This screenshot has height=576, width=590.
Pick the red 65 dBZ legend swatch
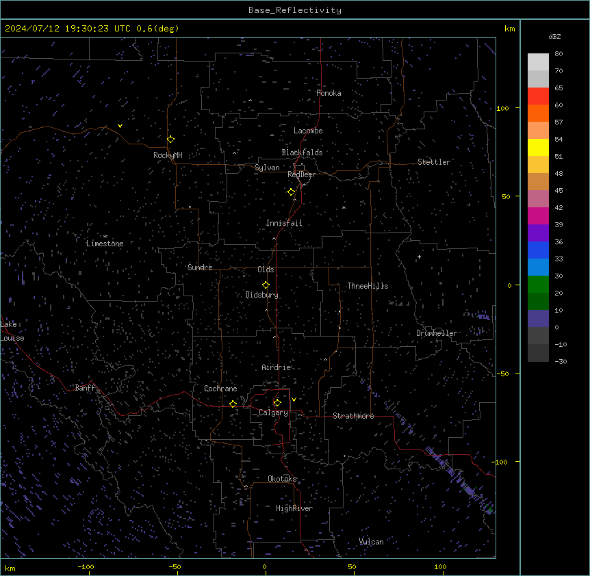pos(538,96)
